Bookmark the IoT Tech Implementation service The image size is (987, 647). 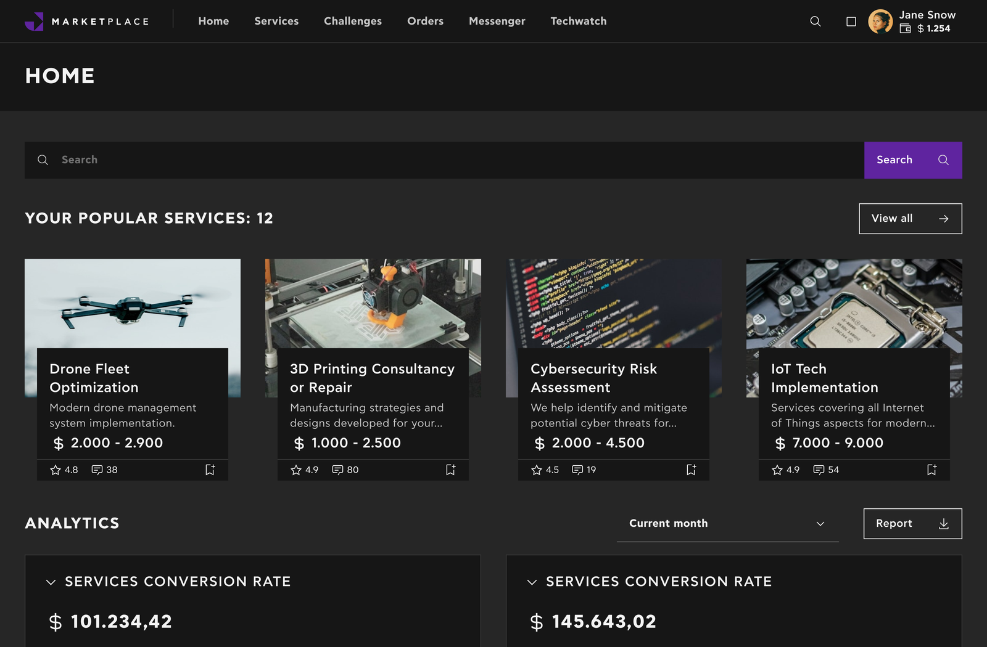931,470
